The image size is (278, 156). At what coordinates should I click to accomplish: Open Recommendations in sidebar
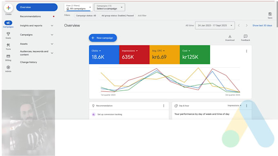pos(30,16)
